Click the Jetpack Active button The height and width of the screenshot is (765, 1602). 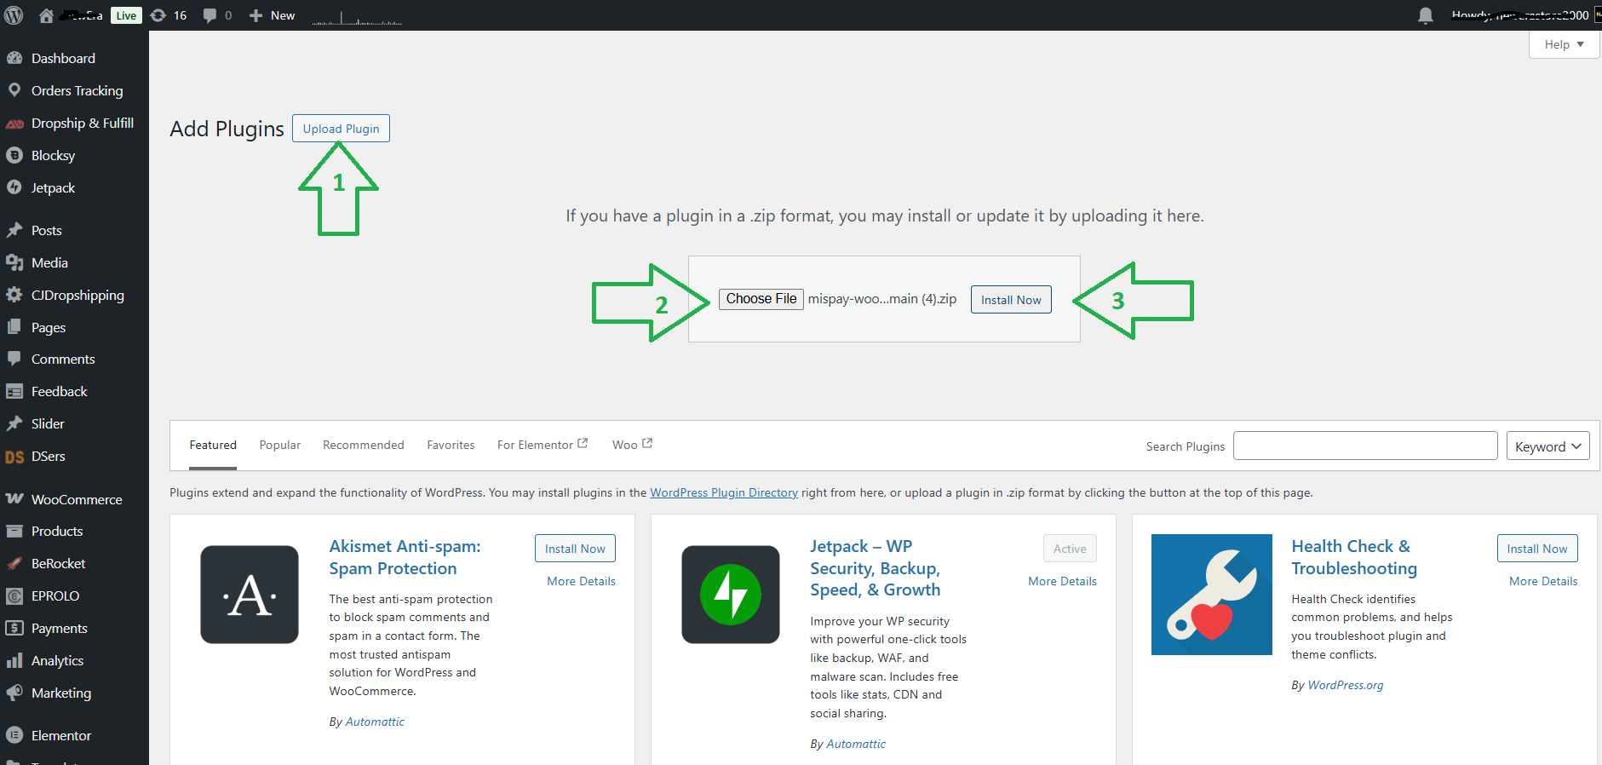point(1070,549)
